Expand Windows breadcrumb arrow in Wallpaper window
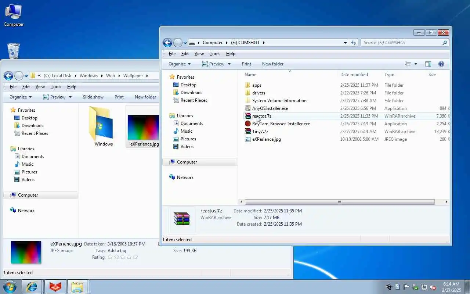This screenshot has height=294, width=470. (102, 76)
